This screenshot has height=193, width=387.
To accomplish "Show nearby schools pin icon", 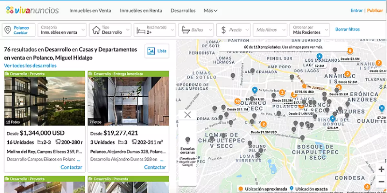I will (187, 140).
